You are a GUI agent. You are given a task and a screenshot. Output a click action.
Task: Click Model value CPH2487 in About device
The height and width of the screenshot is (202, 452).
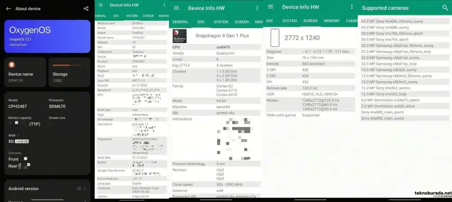coord(18,107)
